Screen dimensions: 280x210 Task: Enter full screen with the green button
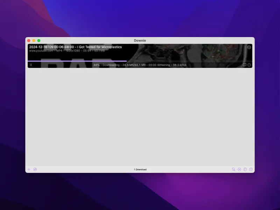(38, 40)
